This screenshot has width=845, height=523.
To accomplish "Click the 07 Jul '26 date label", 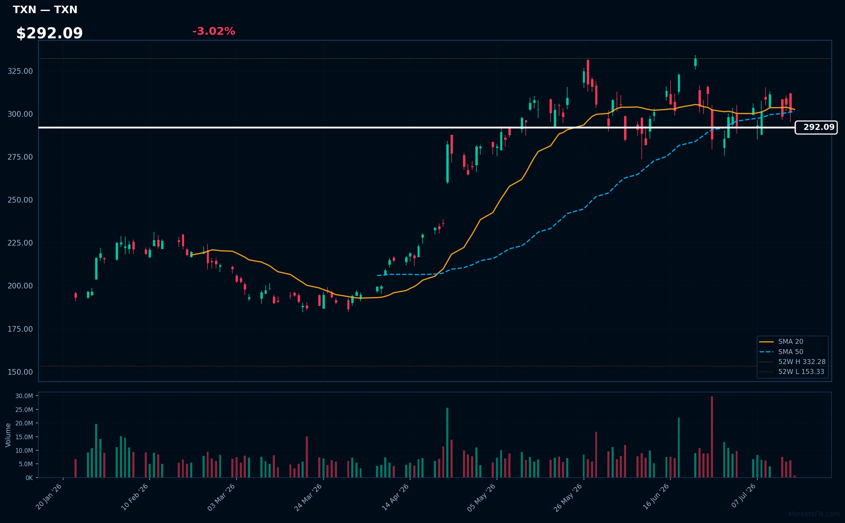I will 744,496.
